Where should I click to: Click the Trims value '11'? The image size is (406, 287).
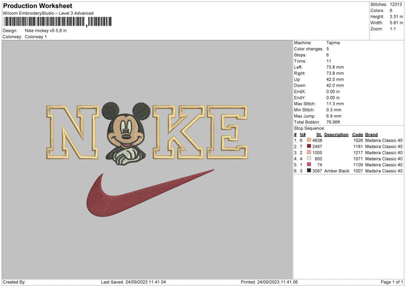click(x=329, y=61)
